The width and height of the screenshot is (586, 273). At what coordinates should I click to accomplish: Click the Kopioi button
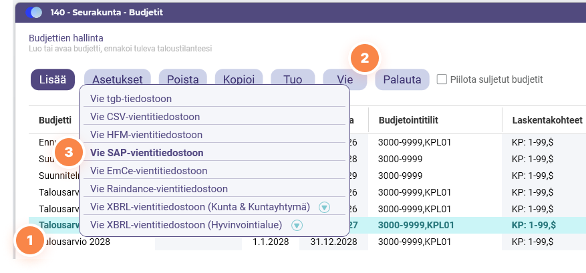pos(239,79)
